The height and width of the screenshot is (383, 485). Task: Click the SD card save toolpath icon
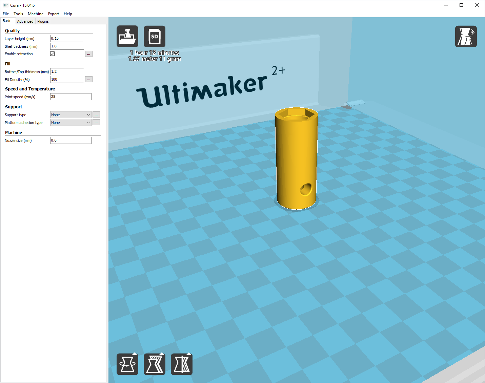(x=155, y=36)
